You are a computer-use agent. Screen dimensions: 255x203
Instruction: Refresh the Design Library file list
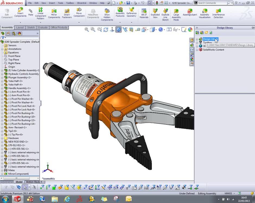click(211, 32)
